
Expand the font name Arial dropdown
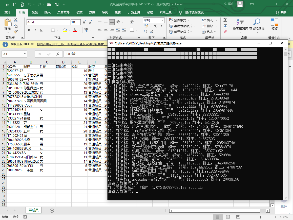[x=68, y=22]
